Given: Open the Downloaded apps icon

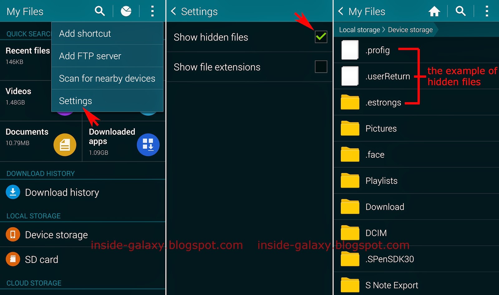Looking at the screenshot, I should pos(148,145).
